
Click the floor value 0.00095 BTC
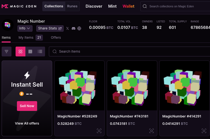101,28
